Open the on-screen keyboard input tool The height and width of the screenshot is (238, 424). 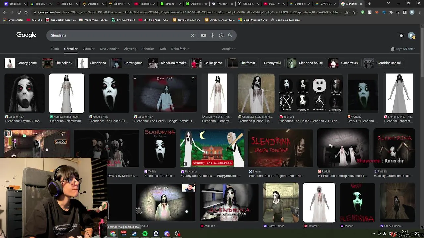(x=203, y=35)
